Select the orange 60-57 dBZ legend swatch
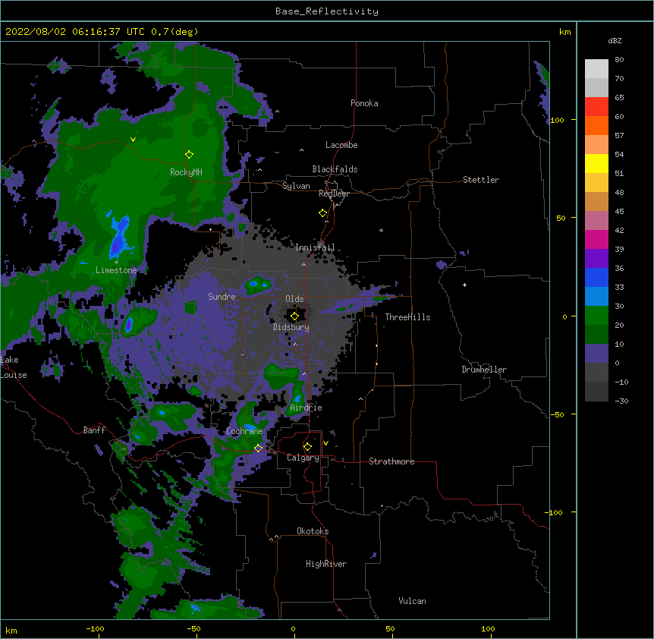The width and height of the screenshot is (654, 639). pos(596,125)
